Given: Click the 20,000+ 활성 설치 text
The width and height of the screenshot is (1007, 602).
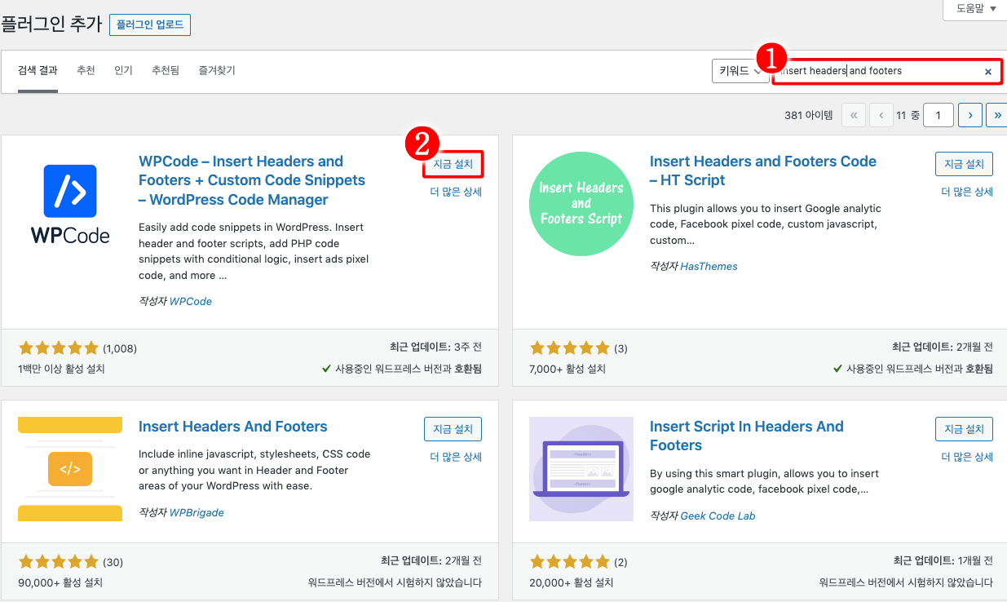Looking at the screenshot, I should click(572, 582).
